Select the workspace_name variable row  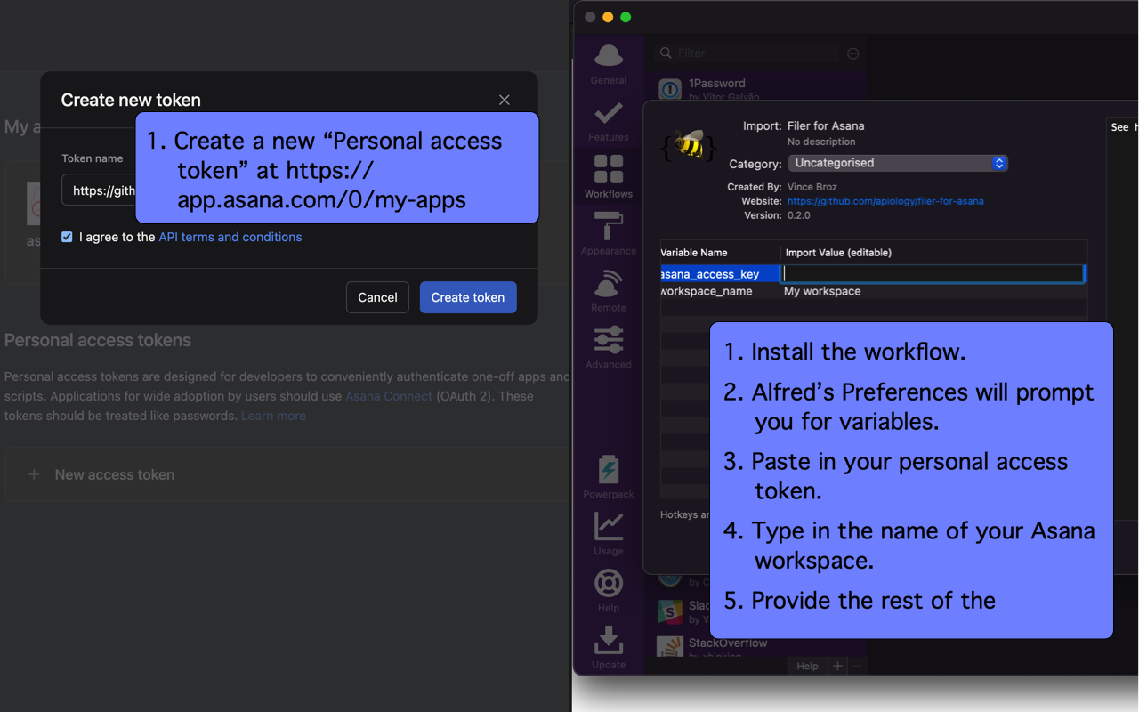[874, 291]
